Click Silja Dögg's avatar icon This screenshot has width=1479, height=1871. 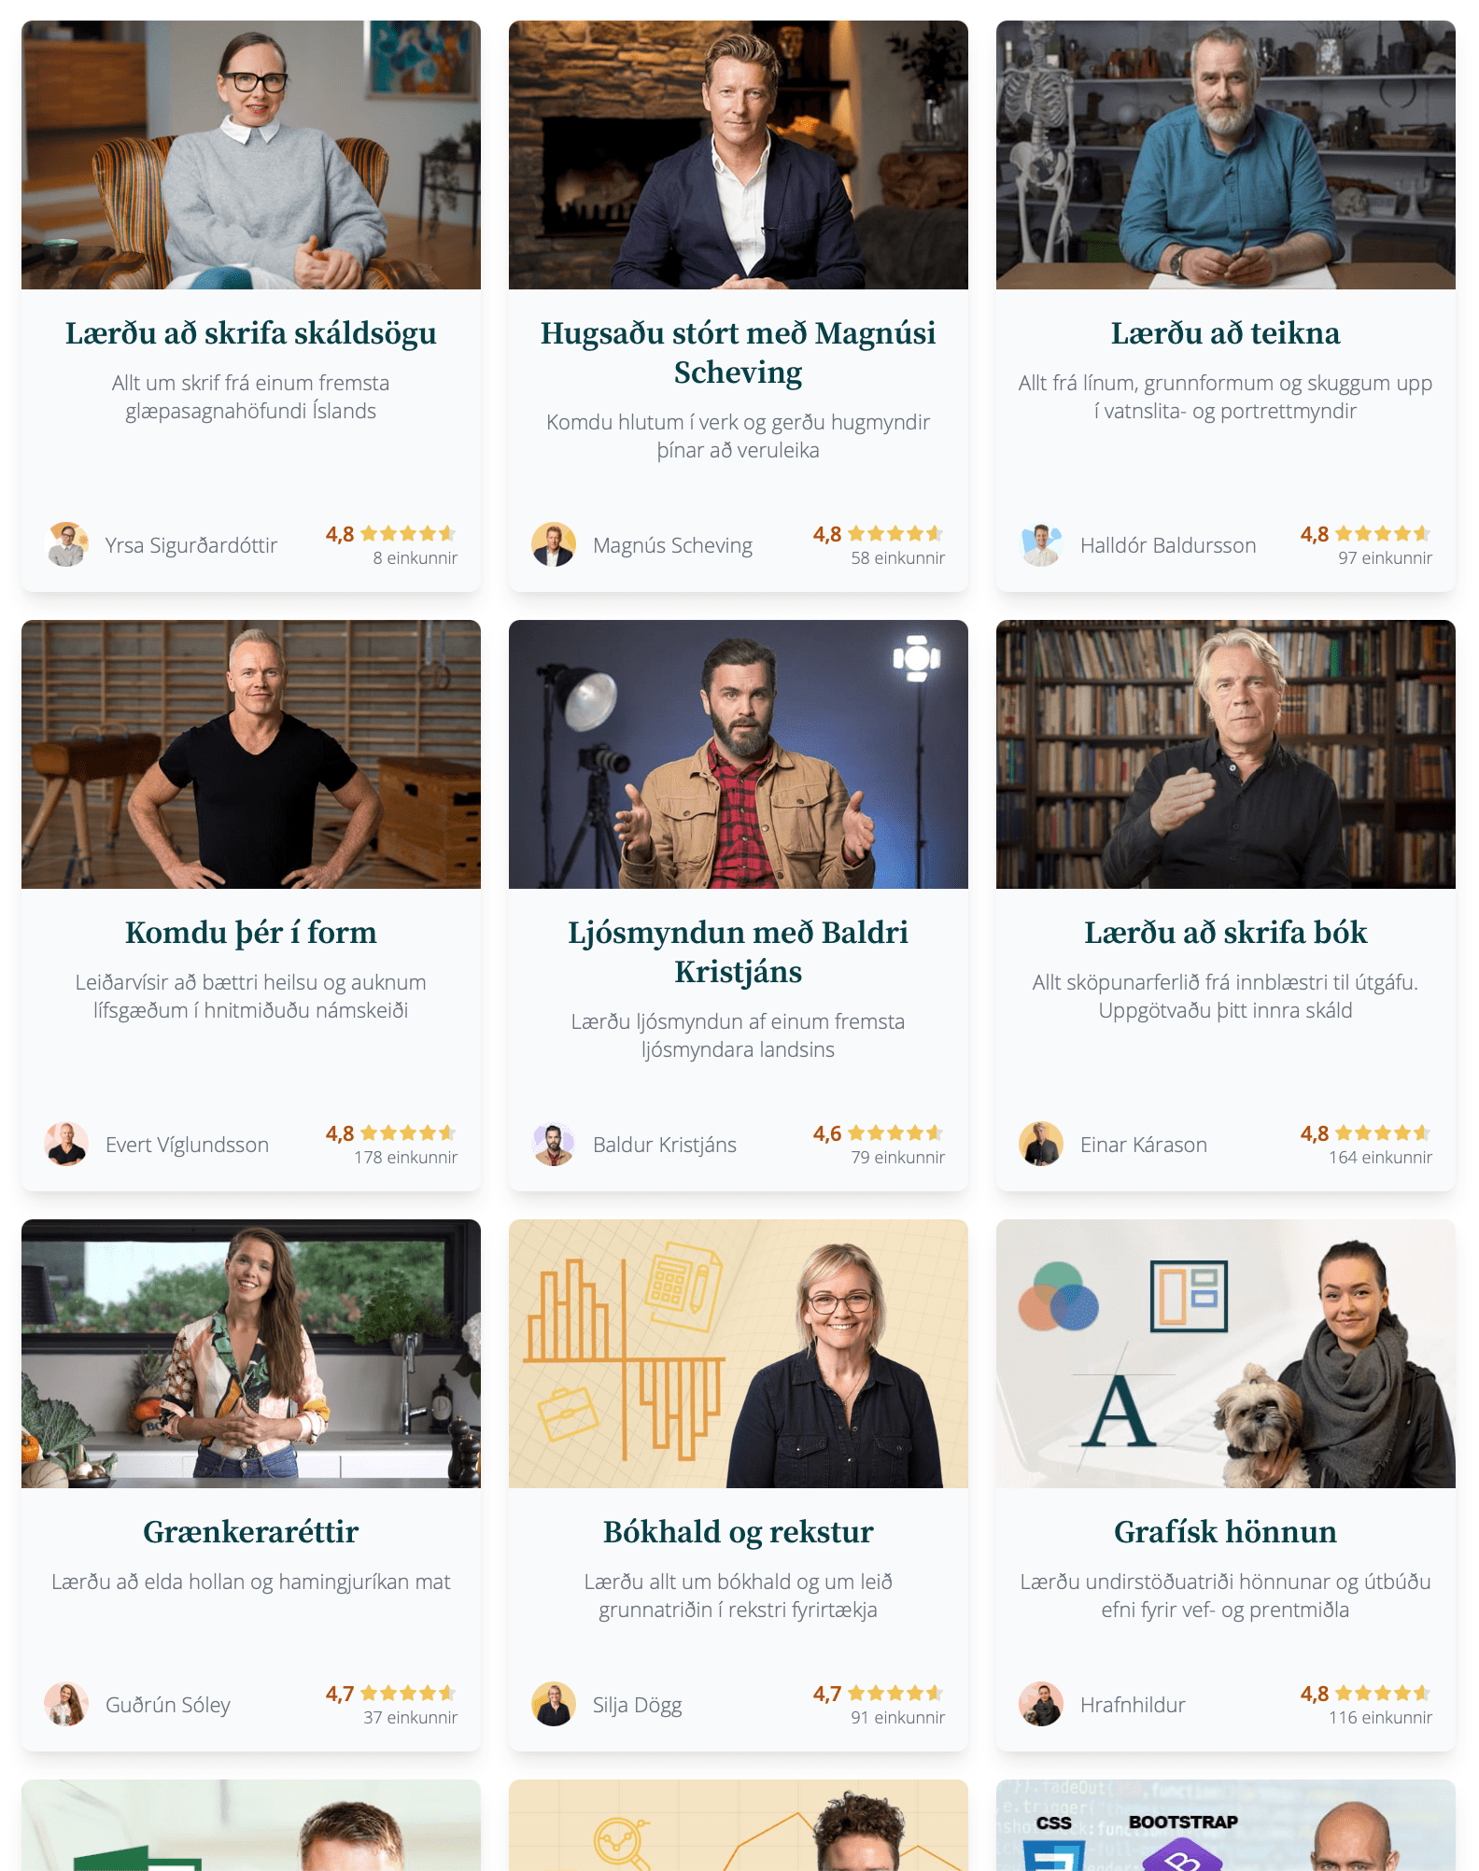coord(554,1704)
